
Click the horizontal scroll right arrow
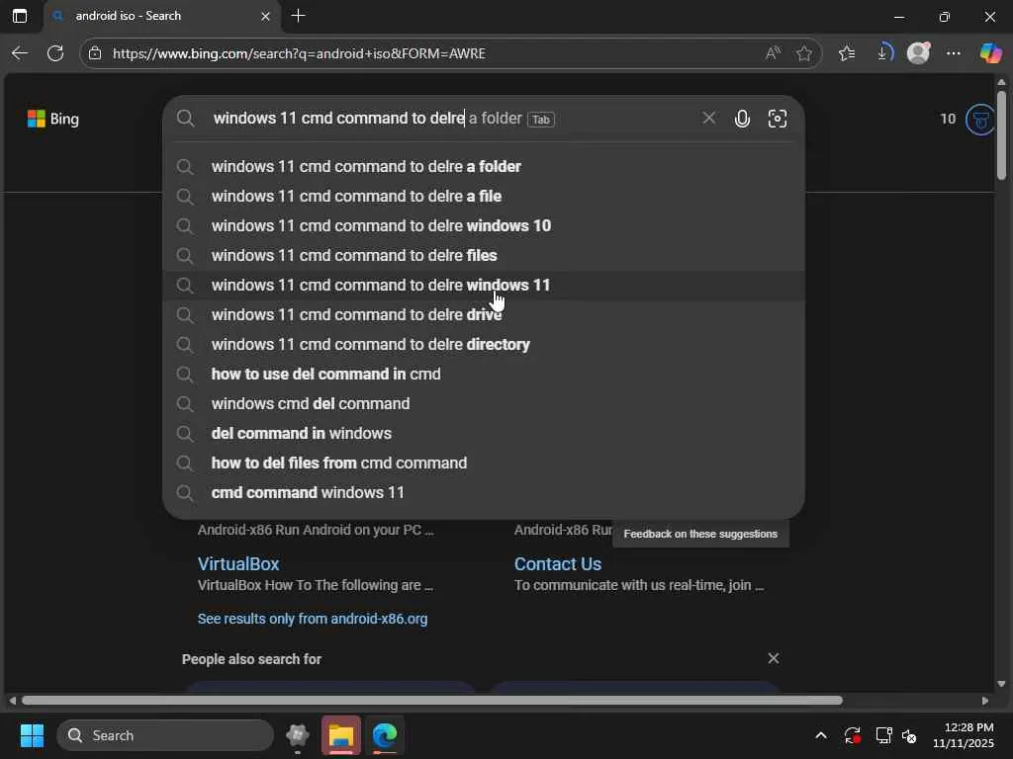click(984, 701)
